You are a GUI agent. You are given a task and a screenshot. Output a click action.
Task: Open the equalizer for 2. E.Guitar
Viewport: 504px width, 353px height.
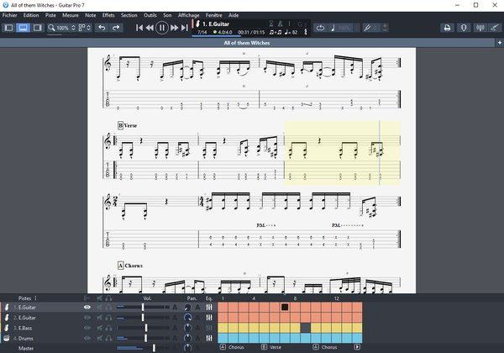coord(209,318)
